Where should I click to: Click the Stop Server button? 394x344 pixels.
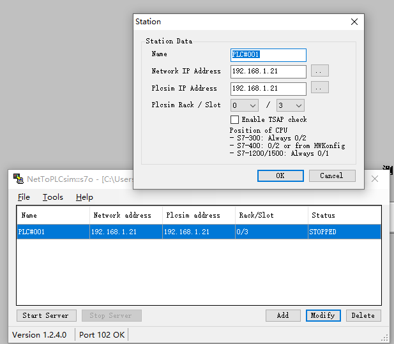[x=112, y=315]
